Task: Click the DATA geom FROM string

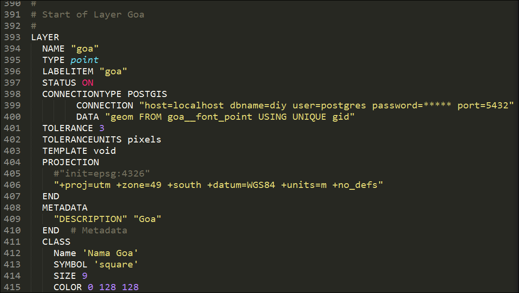Action: tap(230, 117)
